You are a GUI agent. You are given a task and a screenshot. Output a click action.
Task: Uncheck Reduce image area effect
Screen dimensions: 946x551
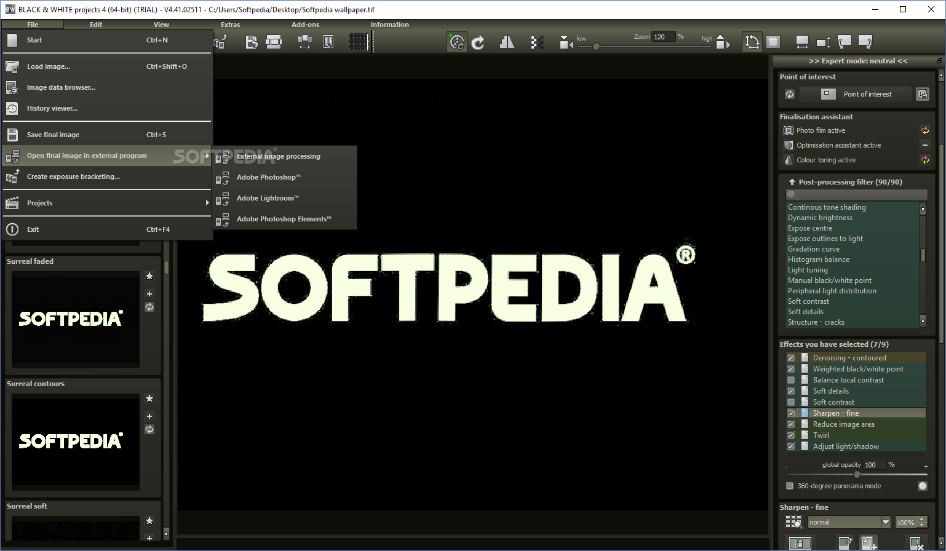click(x=791, y=424)
